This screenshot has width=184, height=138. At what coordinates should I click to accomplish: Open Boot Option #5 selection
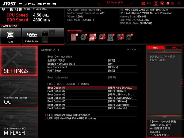(x=92, y=102)
